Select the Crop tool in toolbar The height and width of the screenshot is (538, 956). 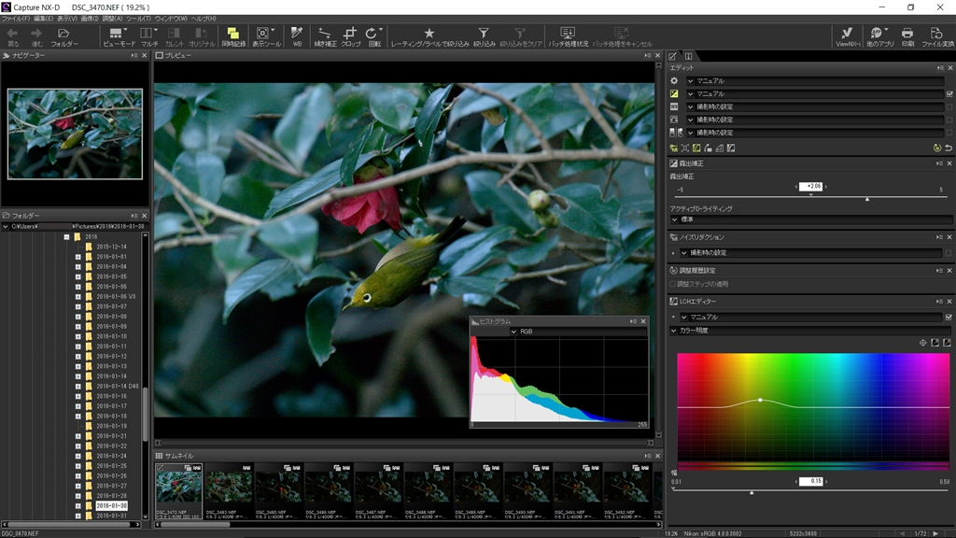click(351, 36)
